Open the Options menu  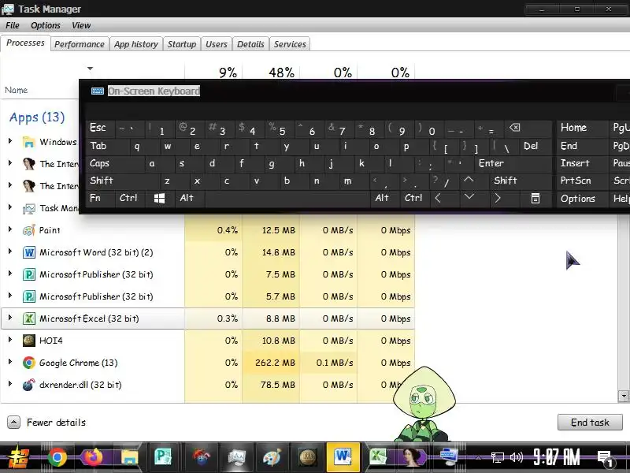46,25
